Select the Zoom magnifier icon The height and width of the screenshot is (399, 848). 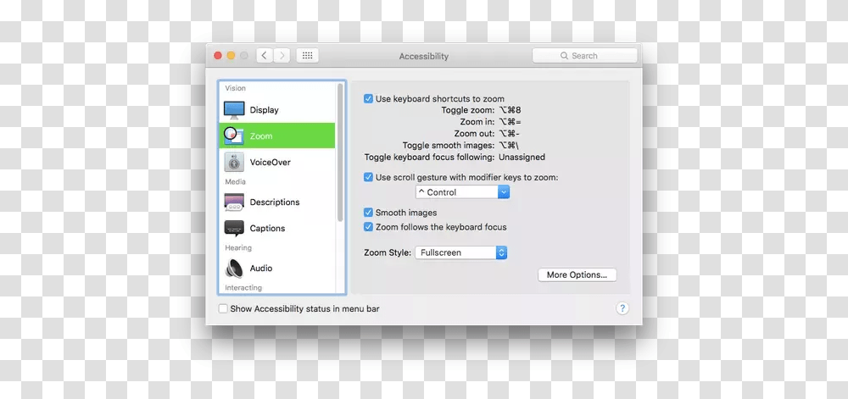[x=233, y=136]
